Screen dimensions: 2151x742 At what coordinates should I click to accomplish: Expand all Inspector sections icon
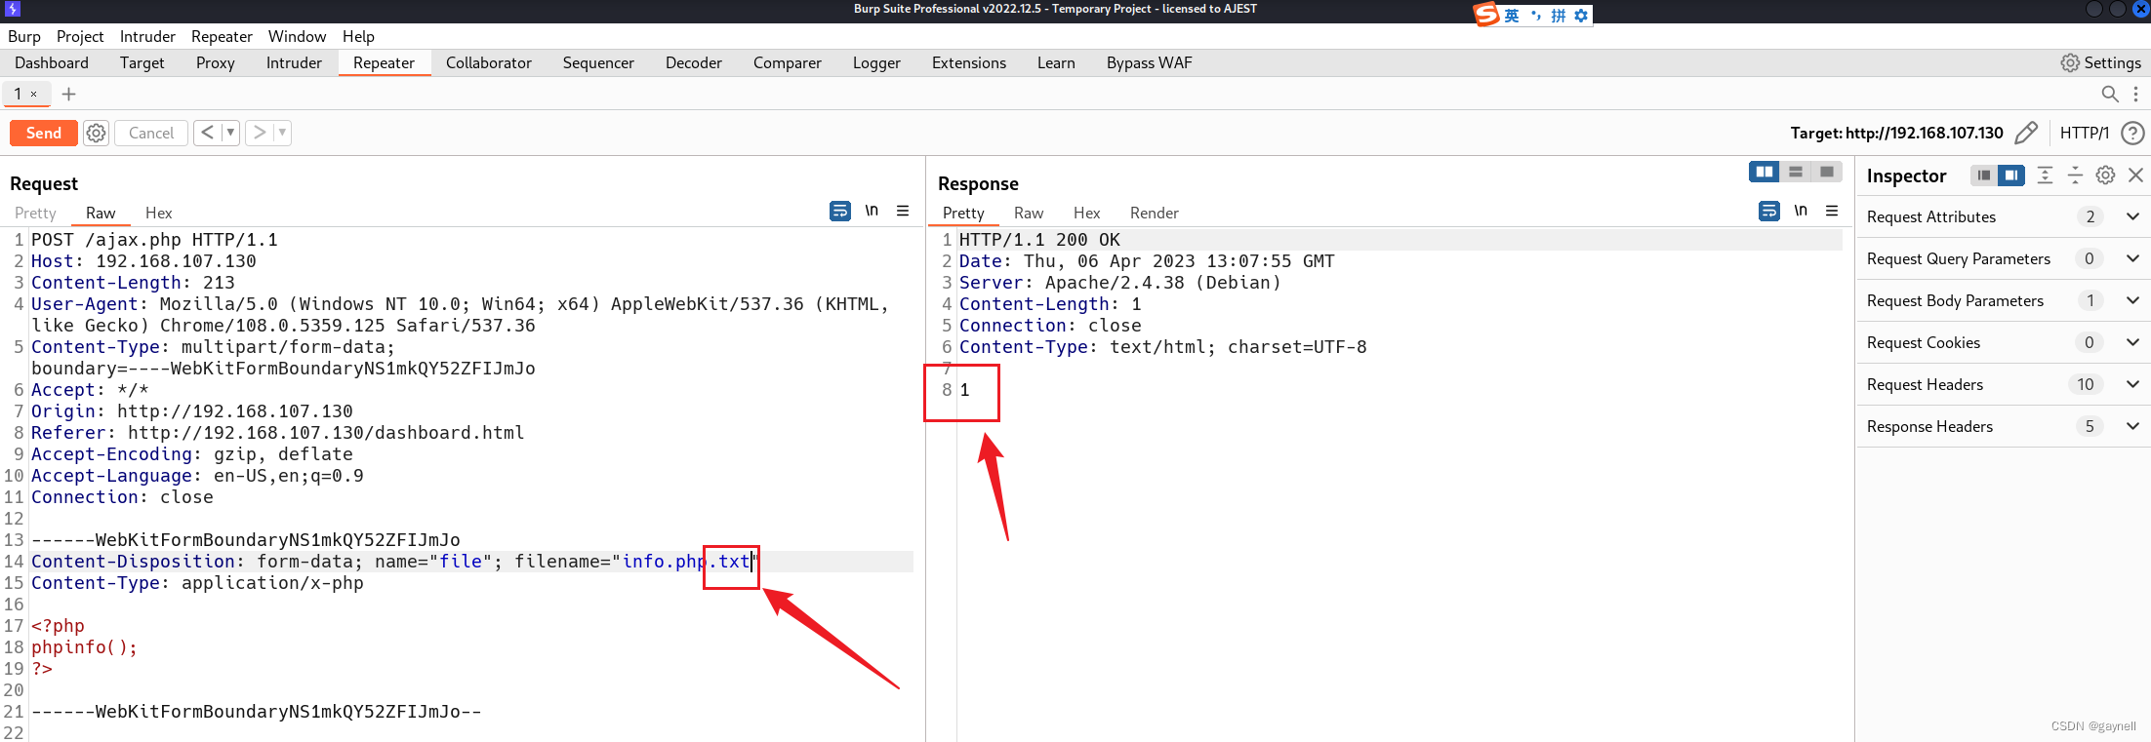[2046, 176]
